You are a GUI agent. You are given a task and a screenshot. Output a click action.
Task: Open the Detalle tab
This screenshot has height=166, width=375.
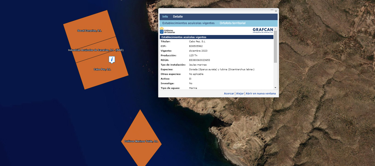(178, 17)
